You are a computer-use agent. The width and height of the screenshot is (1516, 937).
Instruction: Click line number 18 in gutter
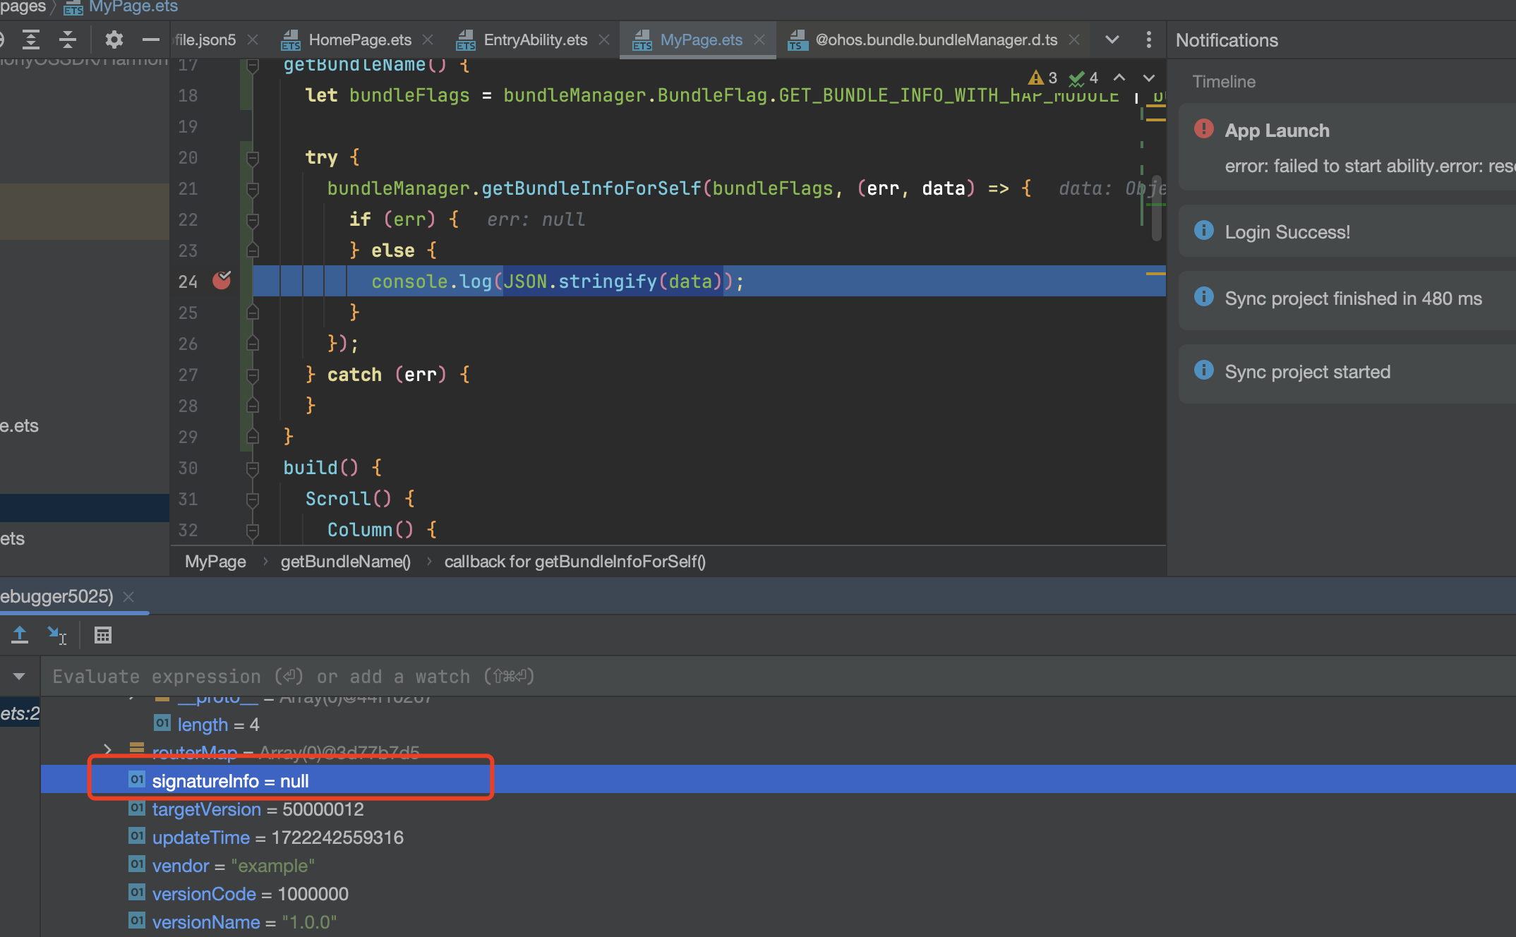[188, 95]
